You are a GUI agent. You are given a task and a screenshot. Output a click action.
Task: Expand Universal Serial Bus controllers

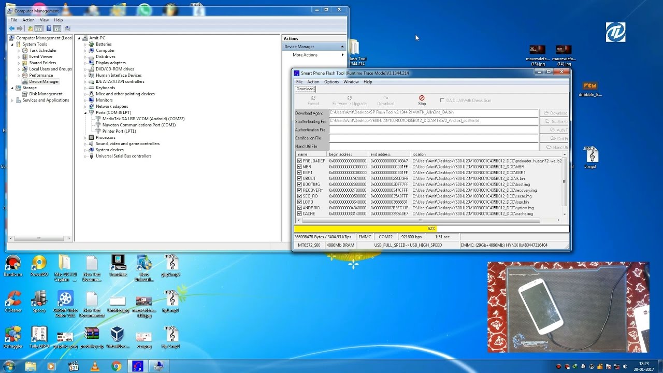[x=85, y=156]
